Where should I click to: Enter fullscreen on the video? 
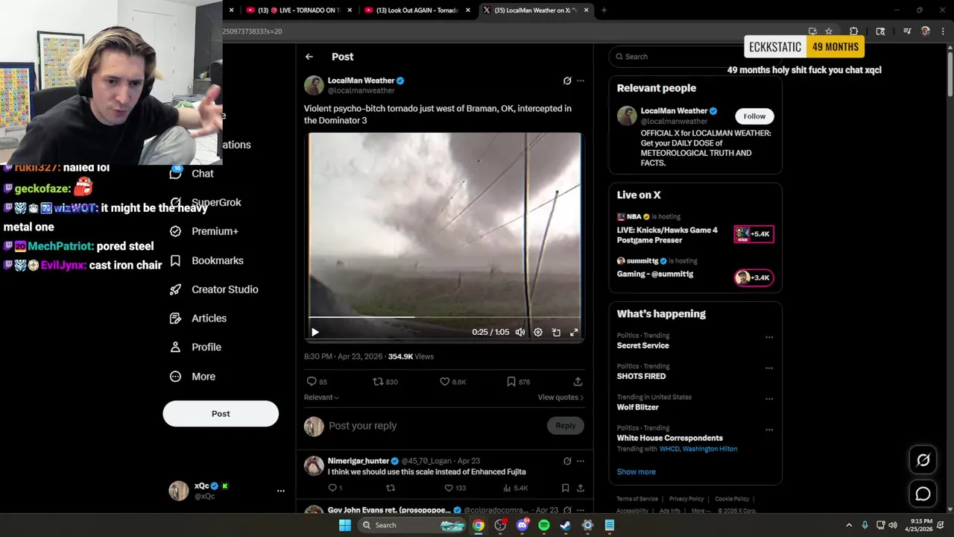point(574,333)
